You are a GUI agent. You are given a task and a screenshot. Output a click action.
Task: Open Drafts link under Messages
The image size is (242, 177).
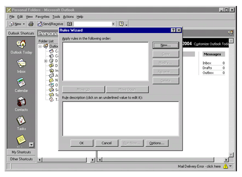[207, 68]
